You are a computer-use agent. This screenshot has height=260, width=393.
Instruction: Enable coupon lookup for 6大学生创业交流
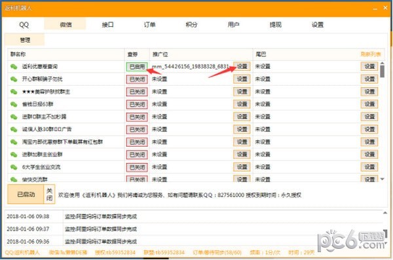(137, 167)
